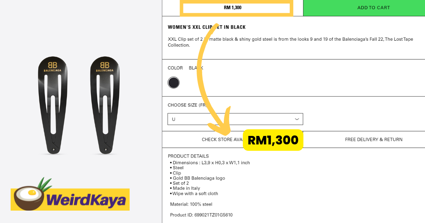Select the right Balenciaga hair clip image
The width and height of the screenshot is (425, 223).
tap(104, 105)
